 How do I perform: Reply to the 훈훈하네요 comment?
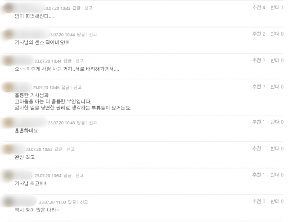click(x=81, y=122)
